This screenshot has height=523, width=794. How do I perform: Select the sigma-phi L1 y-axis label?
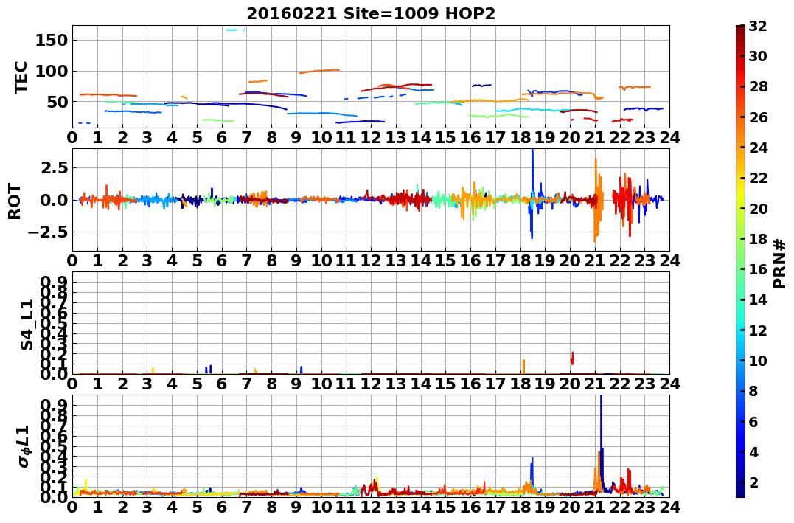(24, 446)
